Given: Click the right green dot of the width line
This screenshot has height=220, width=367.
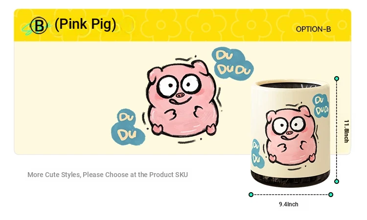Looking at the screenshot, I should tap(331, 195).
